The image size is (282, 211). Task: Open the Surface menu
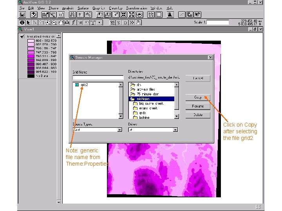click(x=83, y=8)
